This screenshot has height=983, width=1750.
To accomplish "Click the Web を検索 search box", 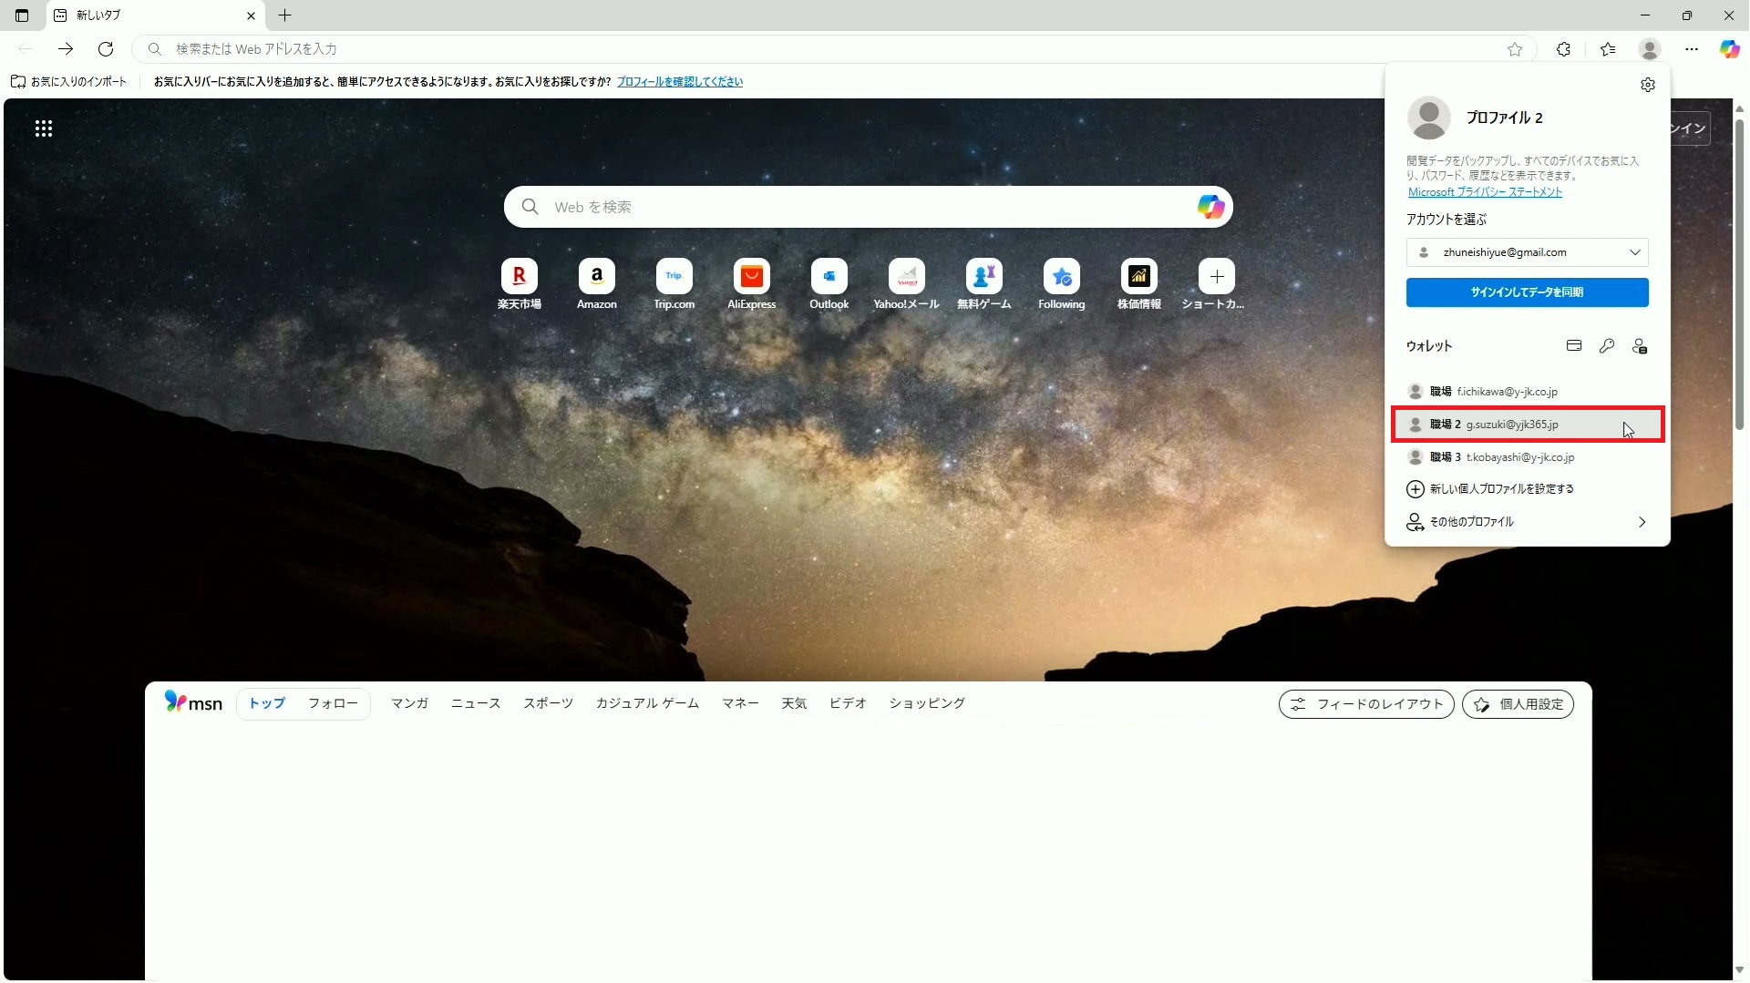I will [857, 207].
